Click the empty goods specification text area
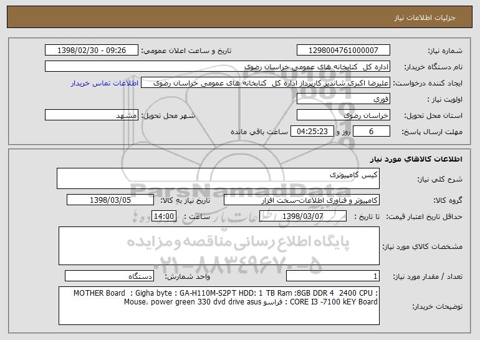 (219, 246)
